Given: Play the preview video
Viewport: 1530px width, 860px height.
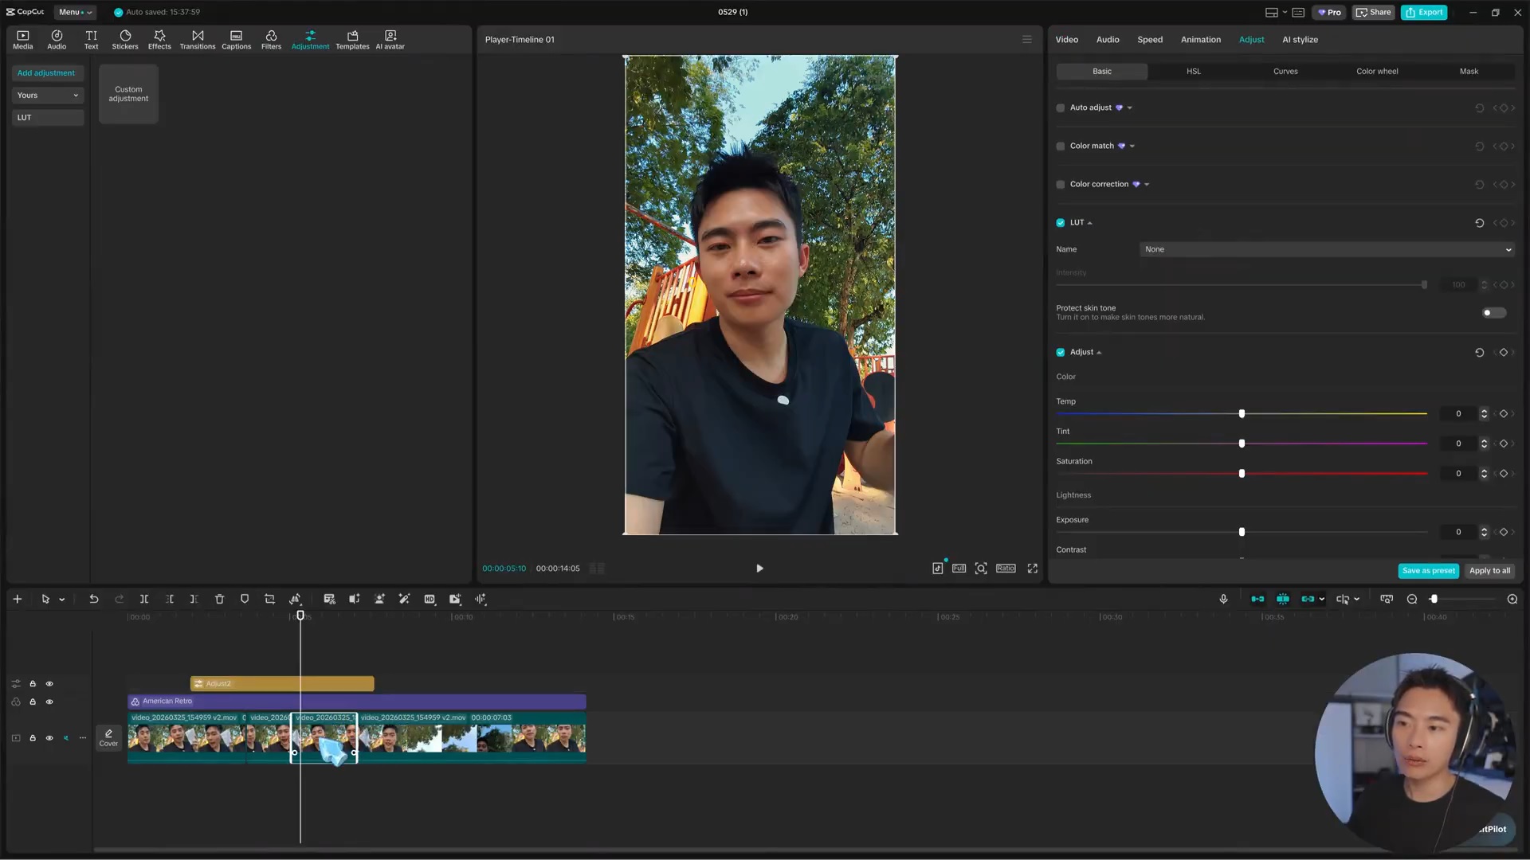Looking at the screenshot, I should pyautogui.click(x=759, y=568).
